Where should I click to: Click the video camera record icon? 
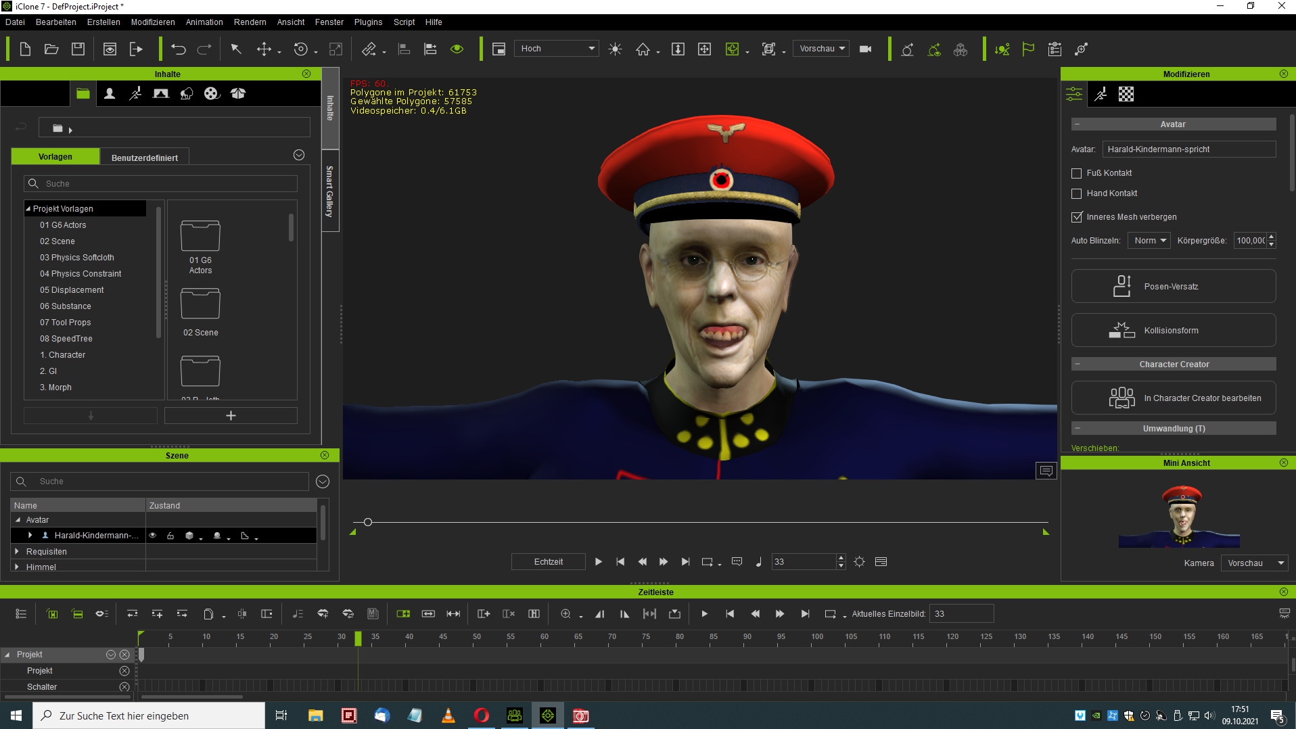865,49
